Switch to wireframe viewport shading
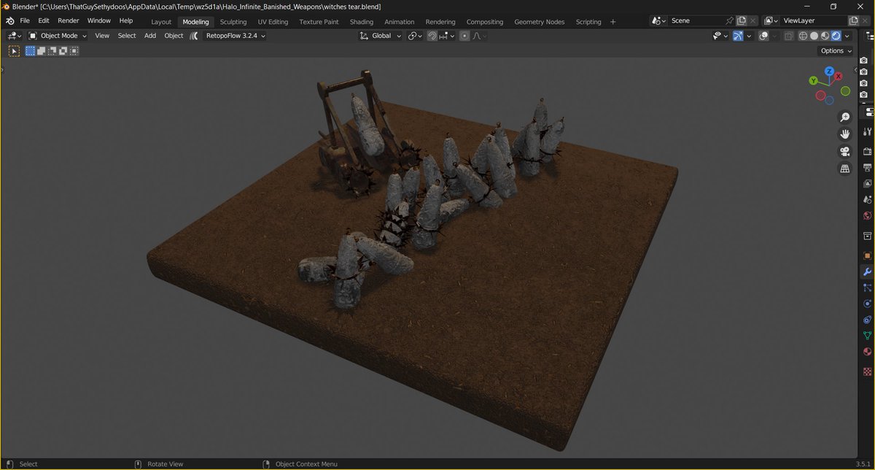Screen dimensions: 875x470 tap(803, 36)
